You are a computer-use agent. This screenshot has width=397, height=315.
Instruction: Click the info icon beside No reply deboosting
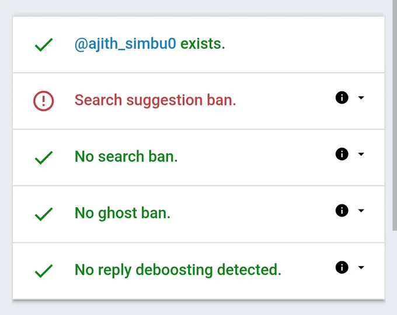pyautogui.click(x=342, y=267)
